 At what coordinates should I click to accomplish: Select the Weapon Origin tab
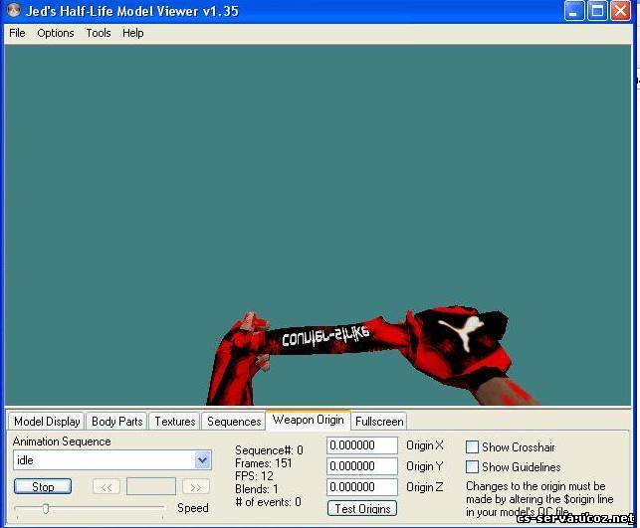(309, 420)
